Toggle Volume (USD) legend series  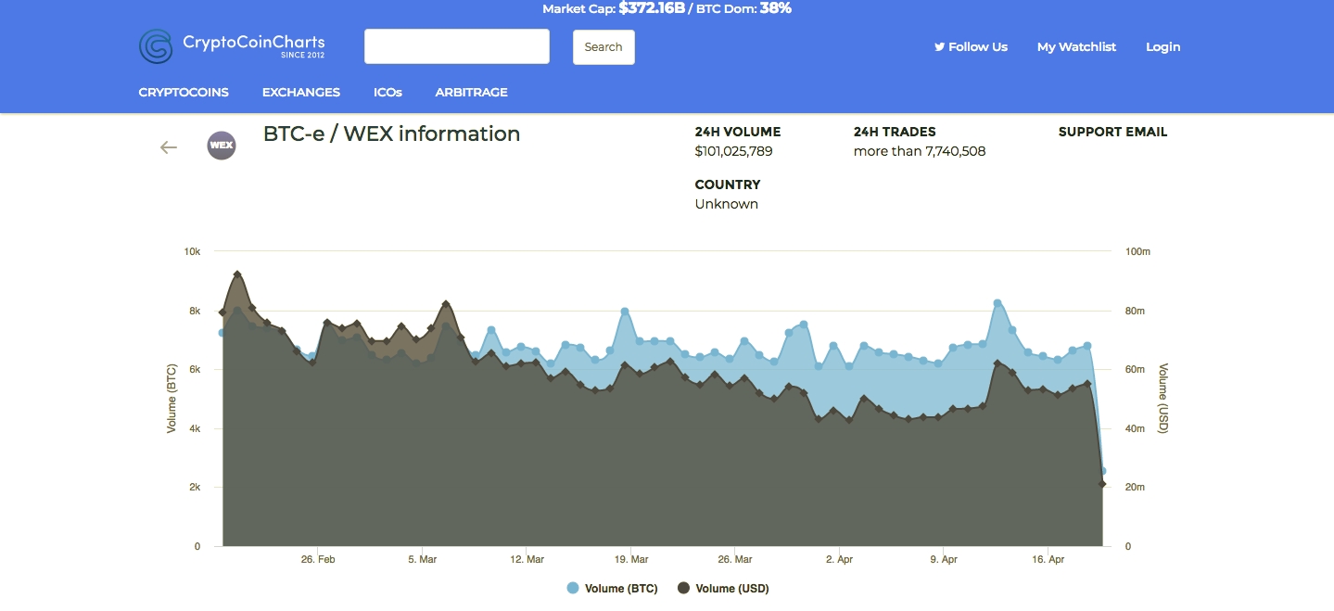[x=723, y=588]
